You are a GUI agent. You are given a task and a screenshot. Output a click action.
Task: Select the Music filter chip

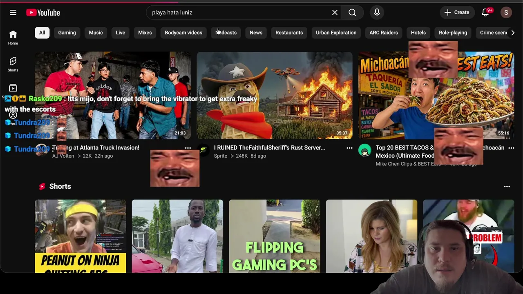pyautogui.click(x=96, y=33)
